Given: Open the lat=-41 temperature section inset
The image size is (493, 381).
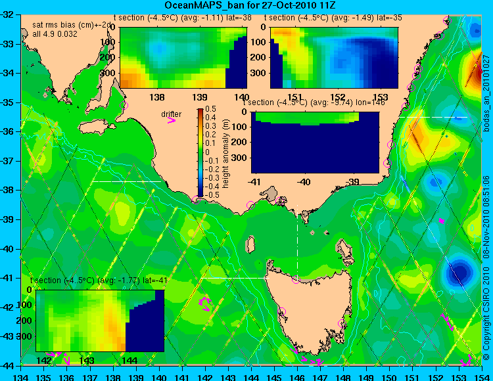Looking at the screenshot, I should tap(100, 321).
